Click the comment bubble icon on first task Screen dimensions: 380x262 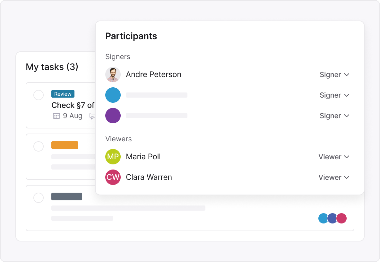pyautogui.click(x=92, y=116)
